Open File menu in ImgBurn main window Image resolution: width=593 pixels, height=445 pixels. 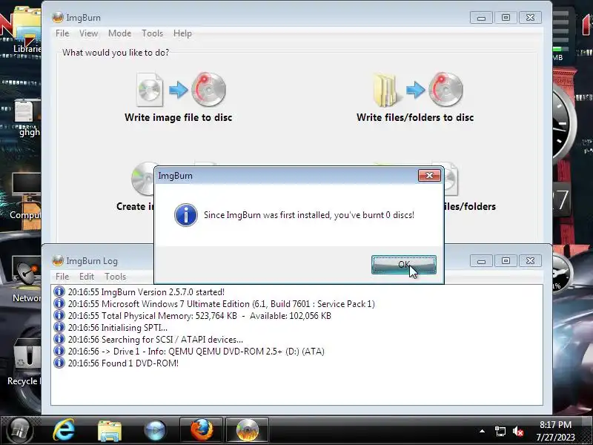click(x=62, y=33)
